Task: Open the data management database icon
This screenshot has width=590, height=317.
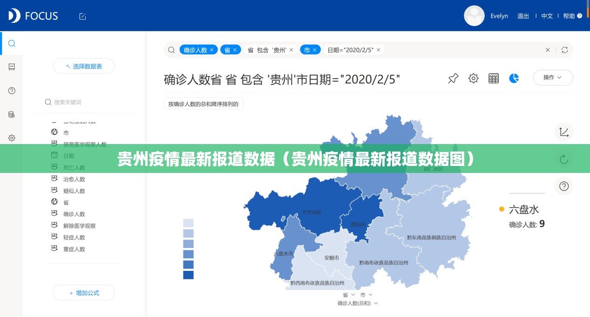Action: pos(12,114)
